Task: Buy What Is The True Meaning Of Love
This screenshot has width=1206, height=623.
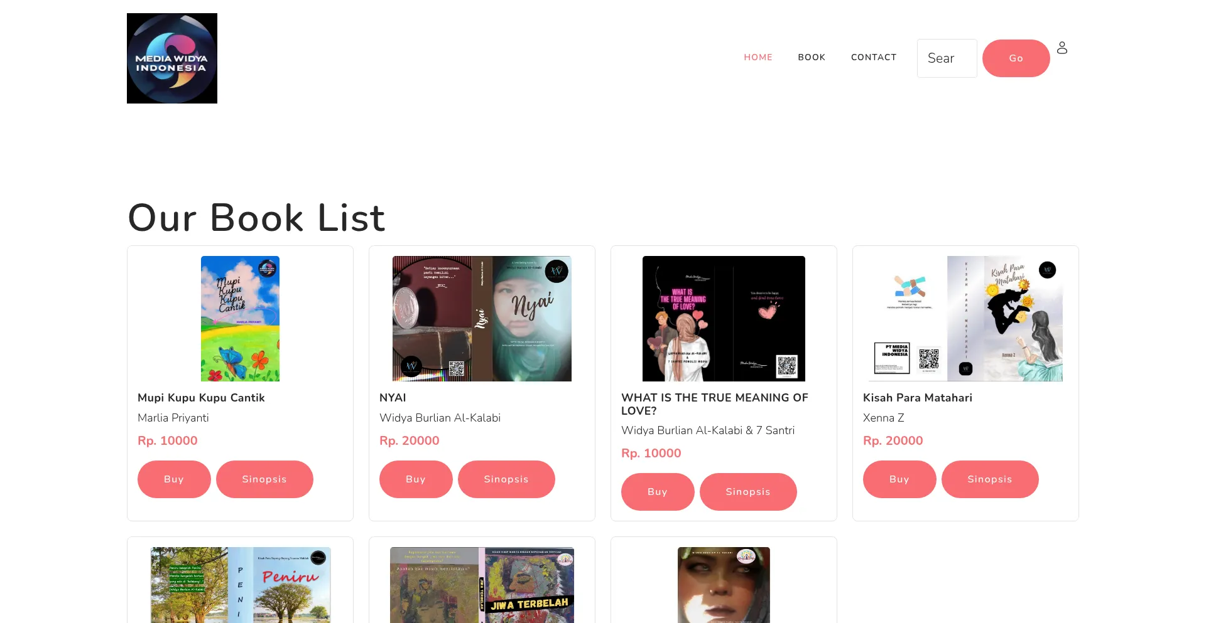Action: [658, 492]
